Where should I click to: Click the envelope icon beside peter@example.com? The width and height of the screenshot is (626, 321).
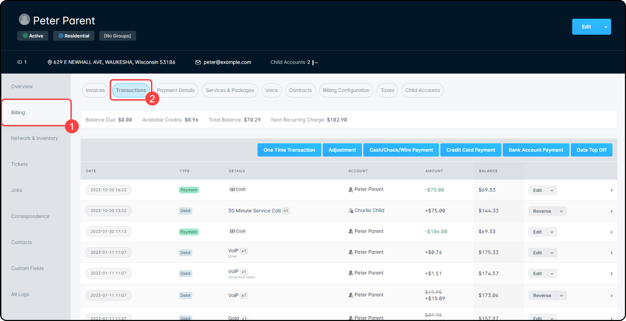pos(198,62)
